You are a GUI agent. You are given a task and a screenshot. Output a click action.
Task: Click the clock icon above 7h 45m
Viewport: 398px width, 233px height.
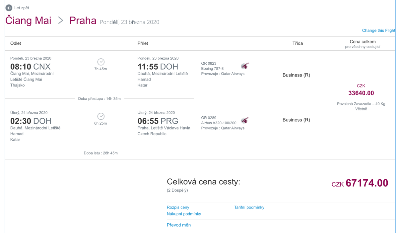pyautogui.click(x=101, y=62)
